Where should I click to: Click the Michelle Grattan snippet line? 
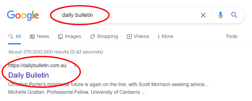(77, 92)
